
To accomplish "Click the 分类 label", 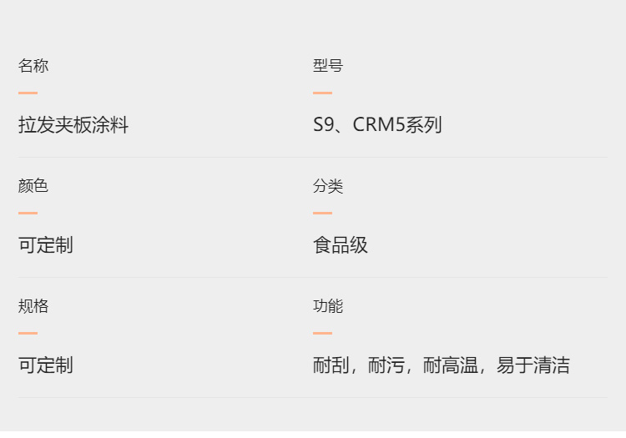I will coord(328,186).
